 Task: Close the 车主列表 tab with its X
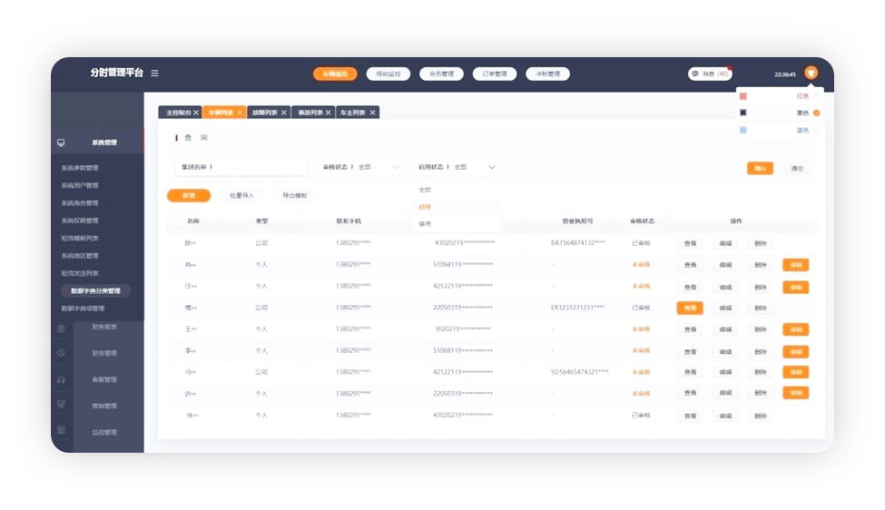[372, 113]
